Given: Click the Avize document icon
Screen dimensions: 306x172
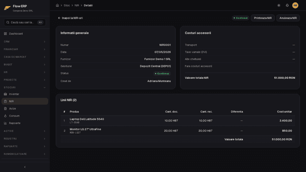Looking at the screenshot, I should [x=5, y=108].
